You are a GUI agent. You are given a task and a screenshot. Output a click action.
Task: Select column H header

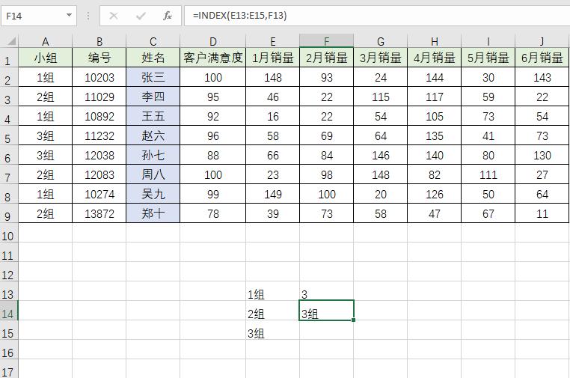(x=435, y=41)
